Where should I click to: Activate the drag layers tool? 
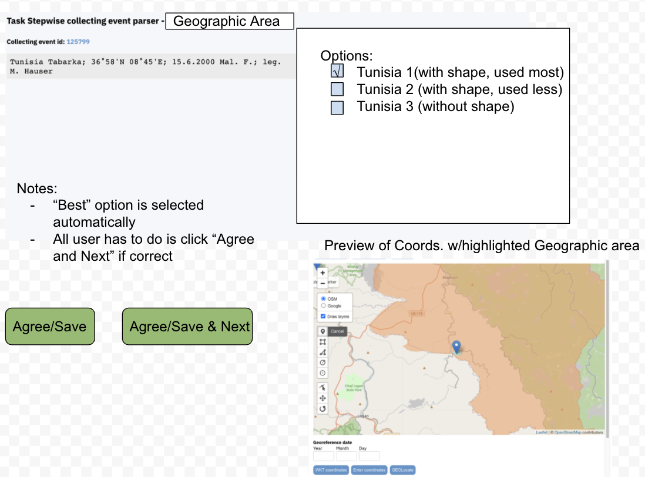coord(322,398)
